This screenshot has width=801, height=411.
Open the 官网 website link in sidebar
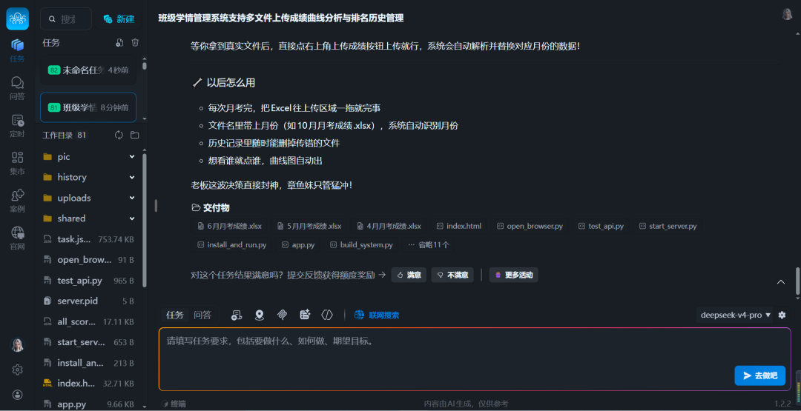(17, 238)
